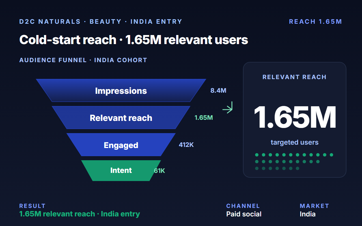Click '1.65M relevant reach · India entry' result text
Image resolution: width=362 pixels, height=226 pixels.
(79, 214)
